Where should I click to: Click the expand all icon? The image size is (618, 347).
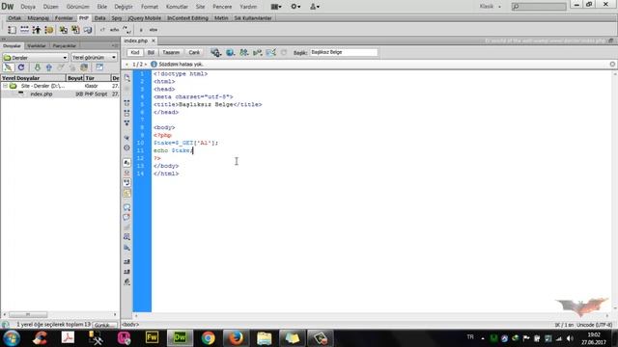(x=126, y=123)
